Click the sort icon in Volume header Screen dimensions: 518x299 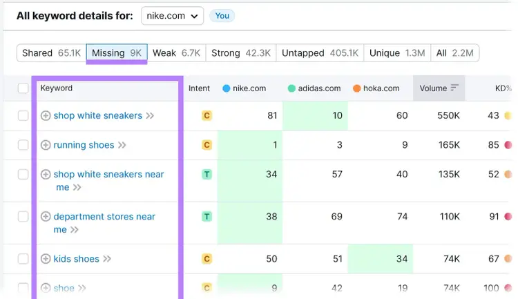click(455, 88)
